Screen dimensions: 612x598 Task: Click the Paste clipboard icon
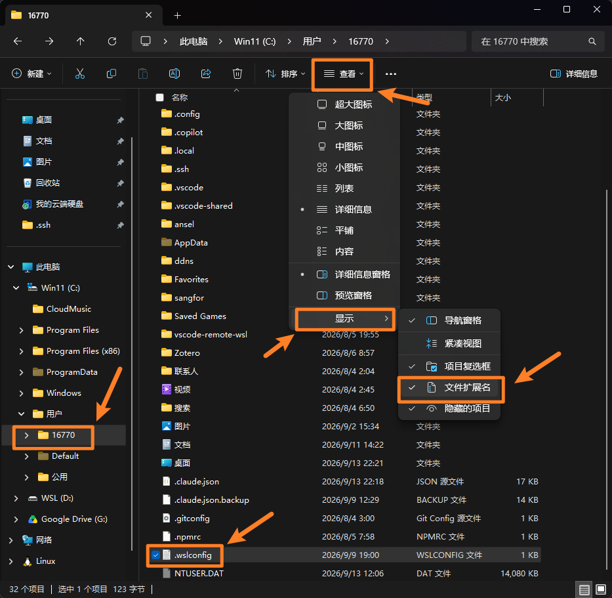[x=143, y=74]
